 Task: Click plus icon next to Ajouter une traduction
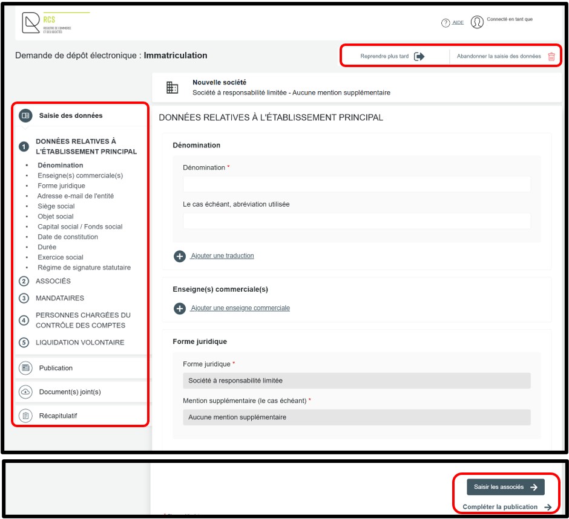[x=180, y=256]
